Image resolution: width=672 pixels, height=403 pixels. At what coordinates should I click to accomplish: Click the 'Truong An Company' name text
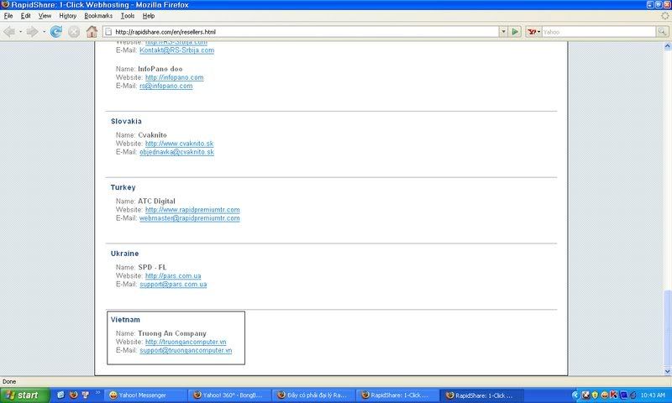point(172,333)
